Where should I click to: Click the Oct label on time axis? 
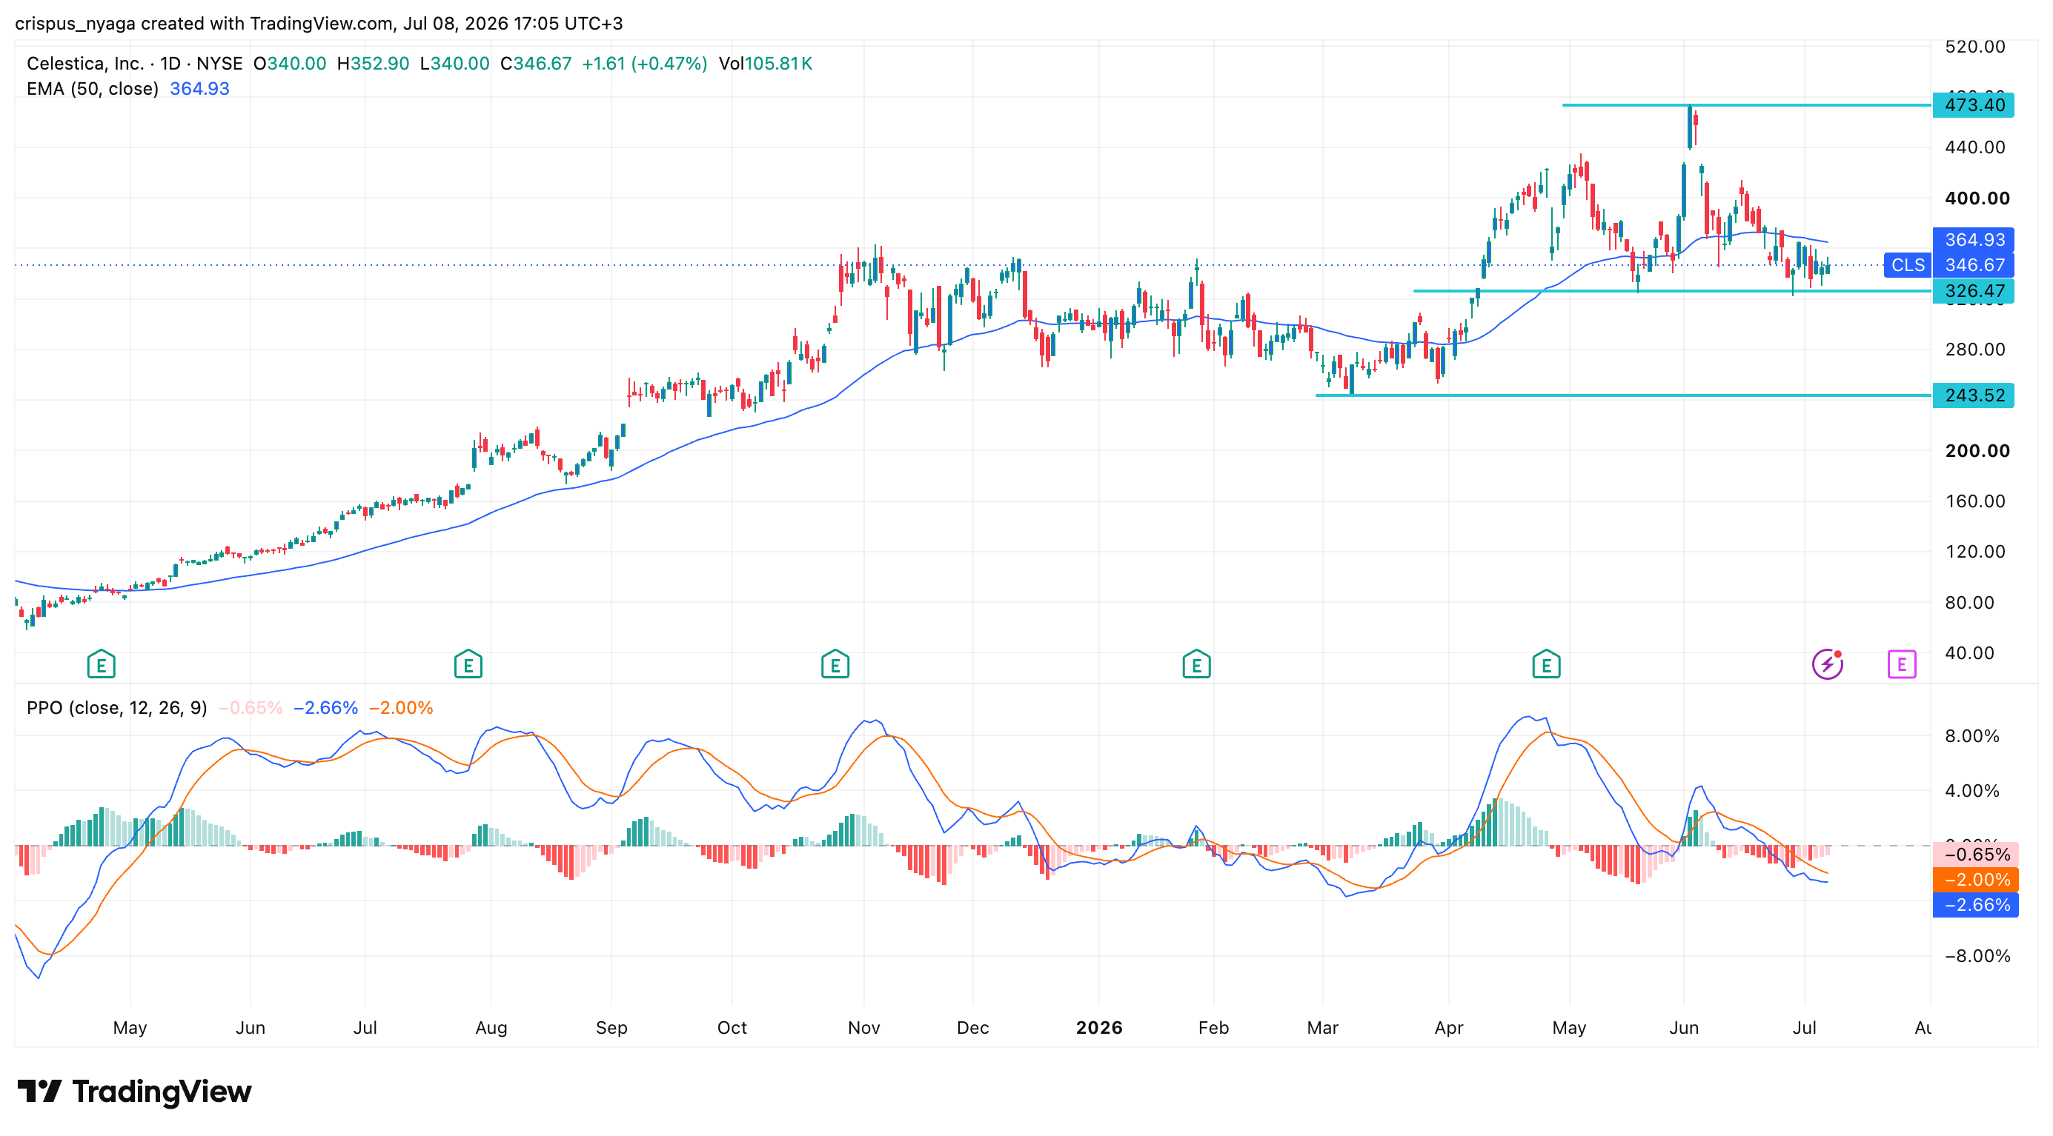click(732, 1028)
